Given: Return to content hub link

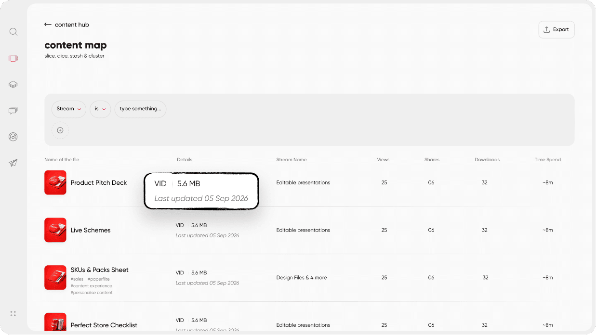Looking at the screenshot, I should pyautogui.click(x=72, y=25).
